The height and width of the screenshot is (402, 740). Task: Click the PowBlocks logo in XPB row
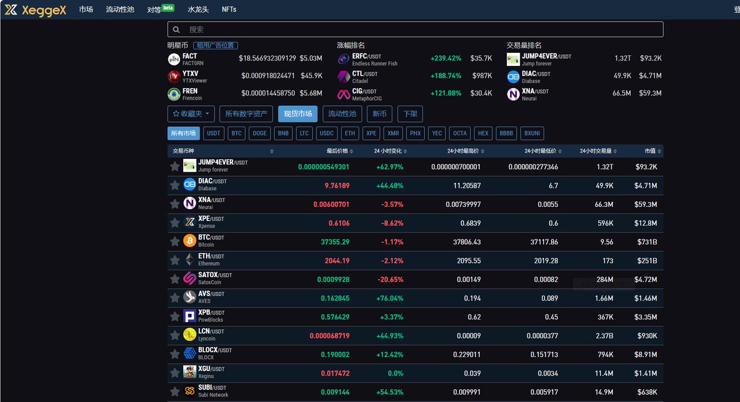point(189,316)
